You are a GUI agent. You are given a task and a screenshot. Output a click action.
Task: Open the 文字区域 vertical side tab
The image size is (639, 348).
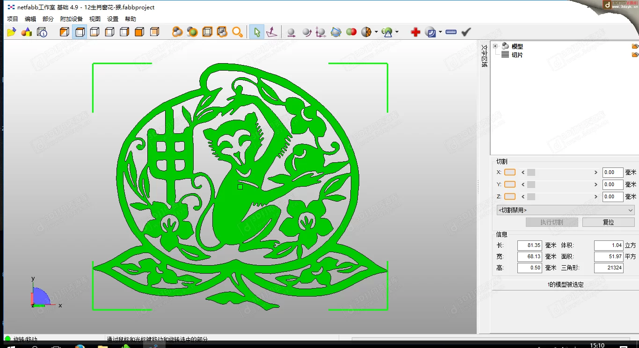tap(484, 56)
